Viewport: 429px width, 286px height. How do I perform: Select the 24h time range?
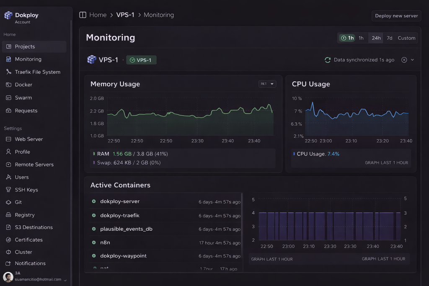(376, 38)
